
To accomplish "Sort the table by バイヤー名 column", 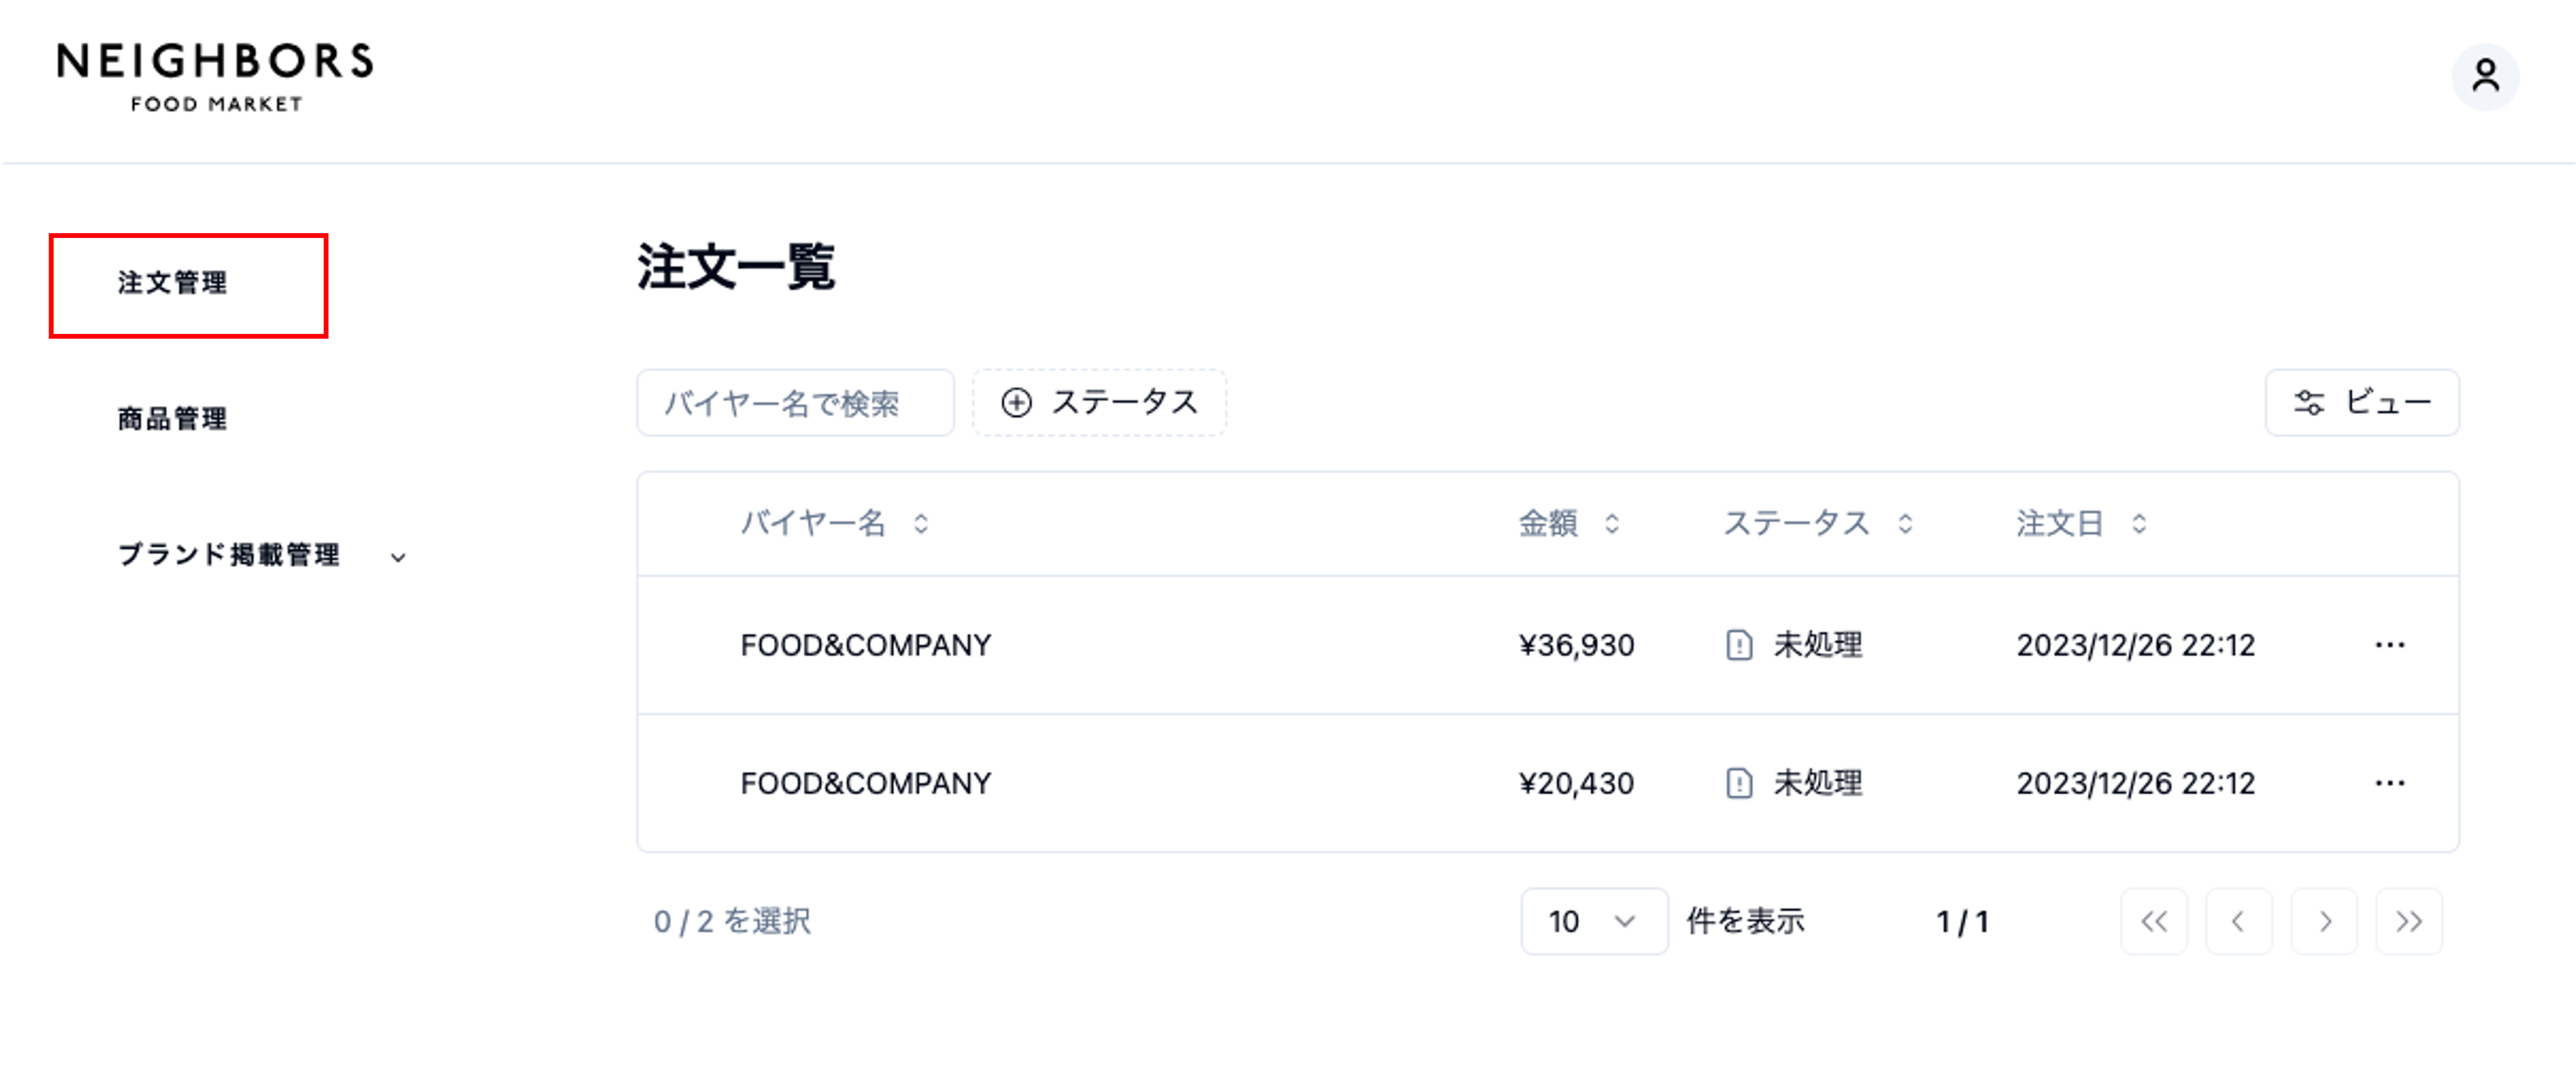I will (834, 523).
